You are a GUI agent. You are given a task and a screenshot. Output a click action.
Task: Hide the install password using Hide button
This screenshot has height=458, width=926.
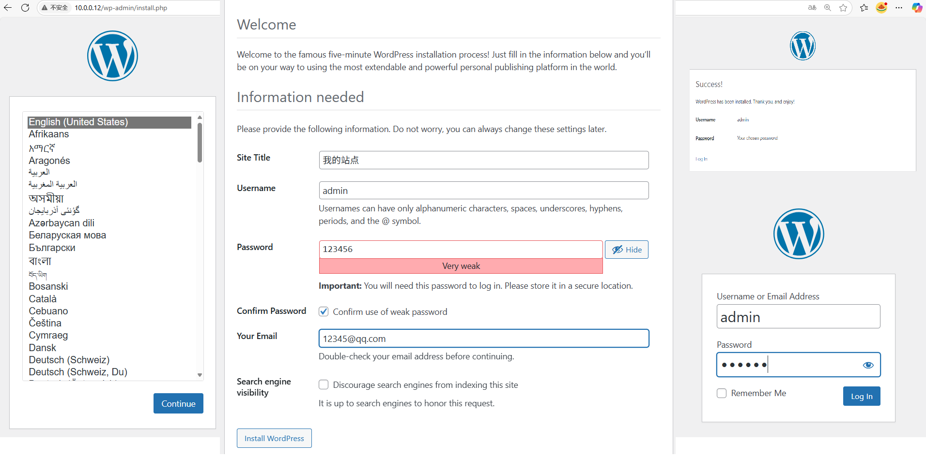point(627,250)
